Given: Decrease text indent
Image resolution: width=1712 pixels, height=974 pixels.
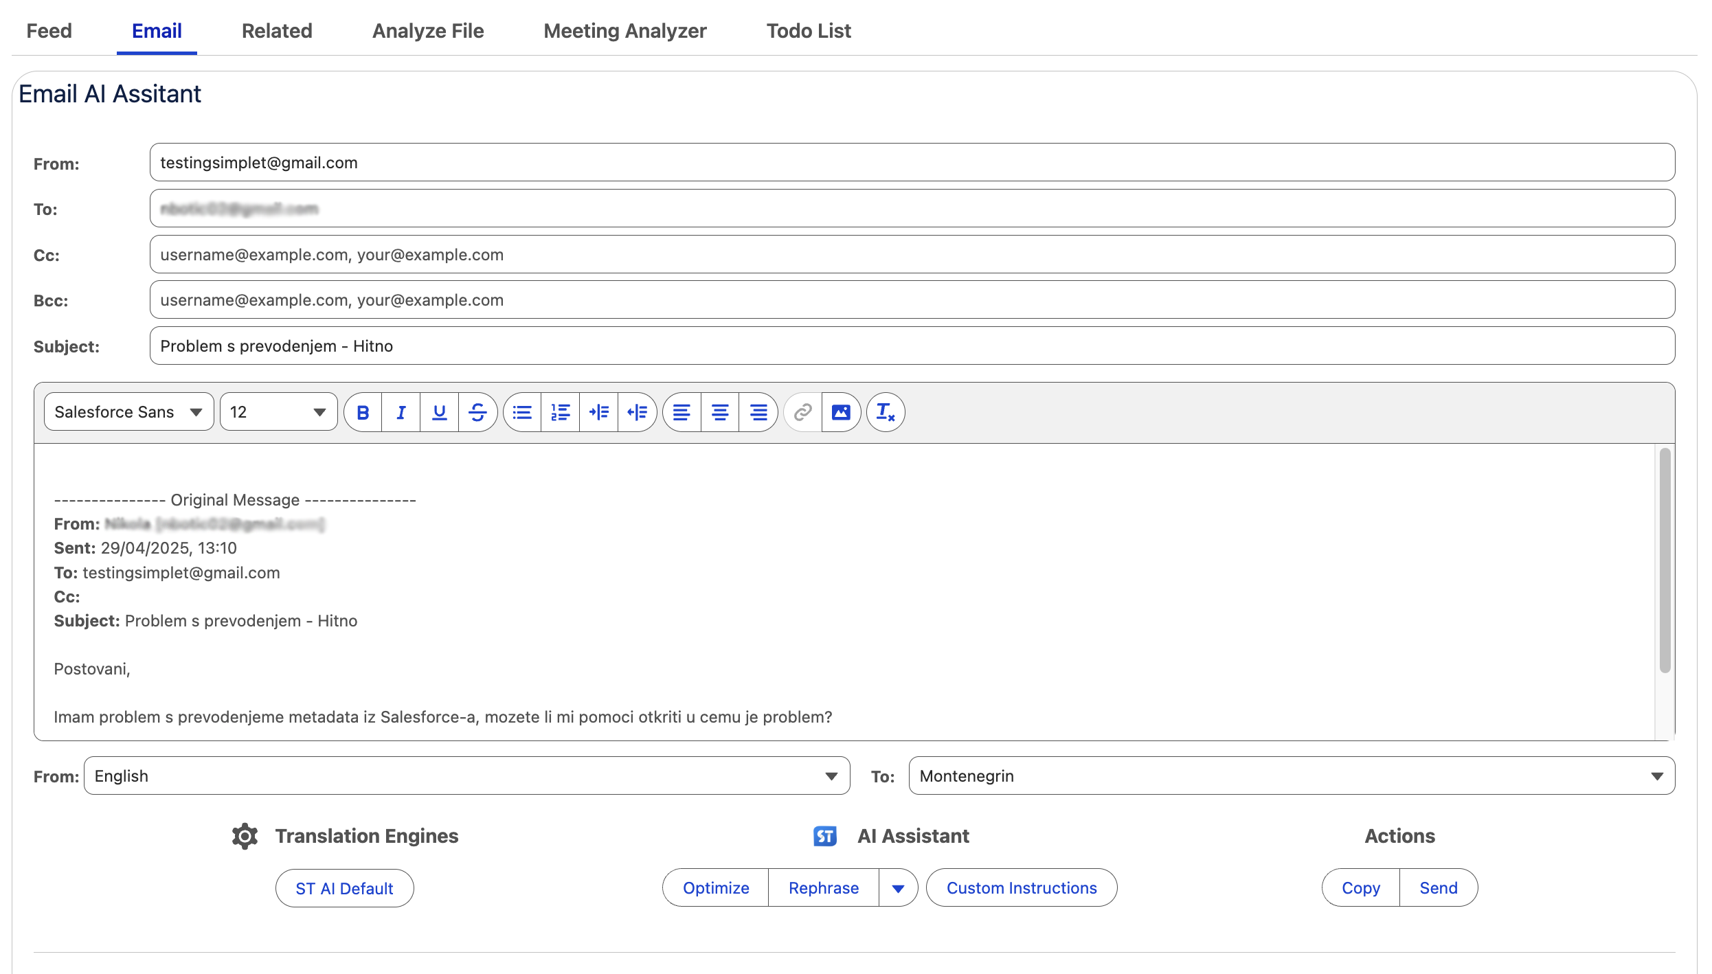Looking at the screenshot, I should coord(638,412).
